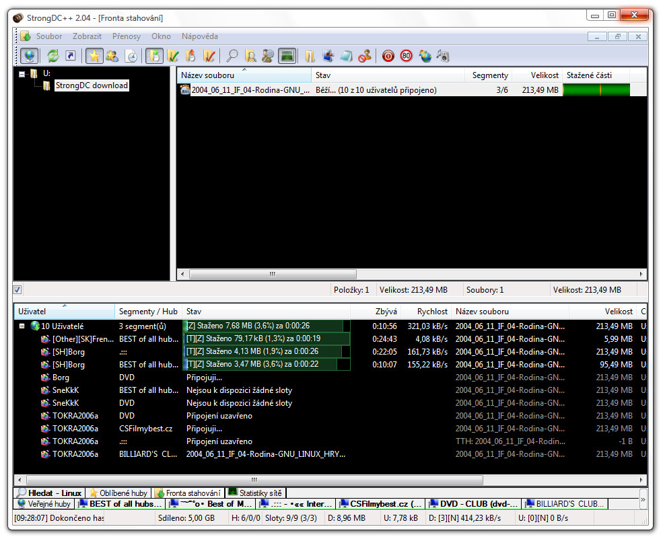The width and height of the screenshot is (663, 539).
Task: Click the StrongDC++ menu bar app icon
Action: 26,36
